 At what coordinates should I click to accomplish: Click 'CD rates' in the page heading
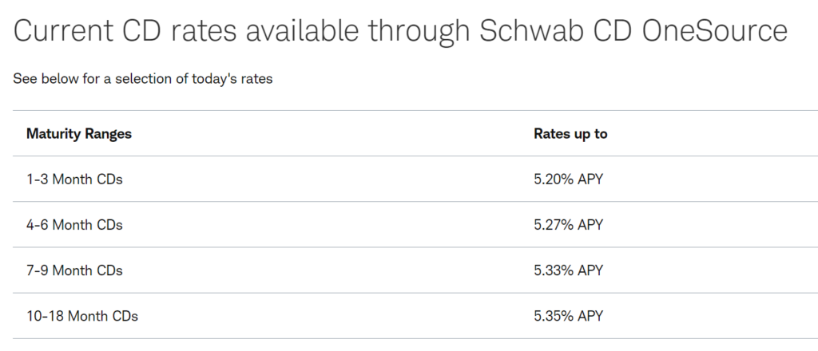tap(180, 31)
